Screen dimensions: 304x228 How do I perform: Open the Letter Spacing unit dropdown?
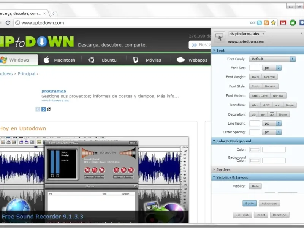(272, 132)
